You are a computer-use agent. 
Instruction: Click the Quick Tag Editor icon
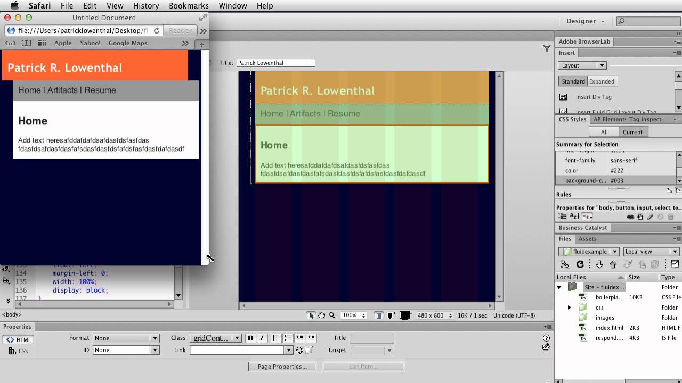tap(546, 347)
